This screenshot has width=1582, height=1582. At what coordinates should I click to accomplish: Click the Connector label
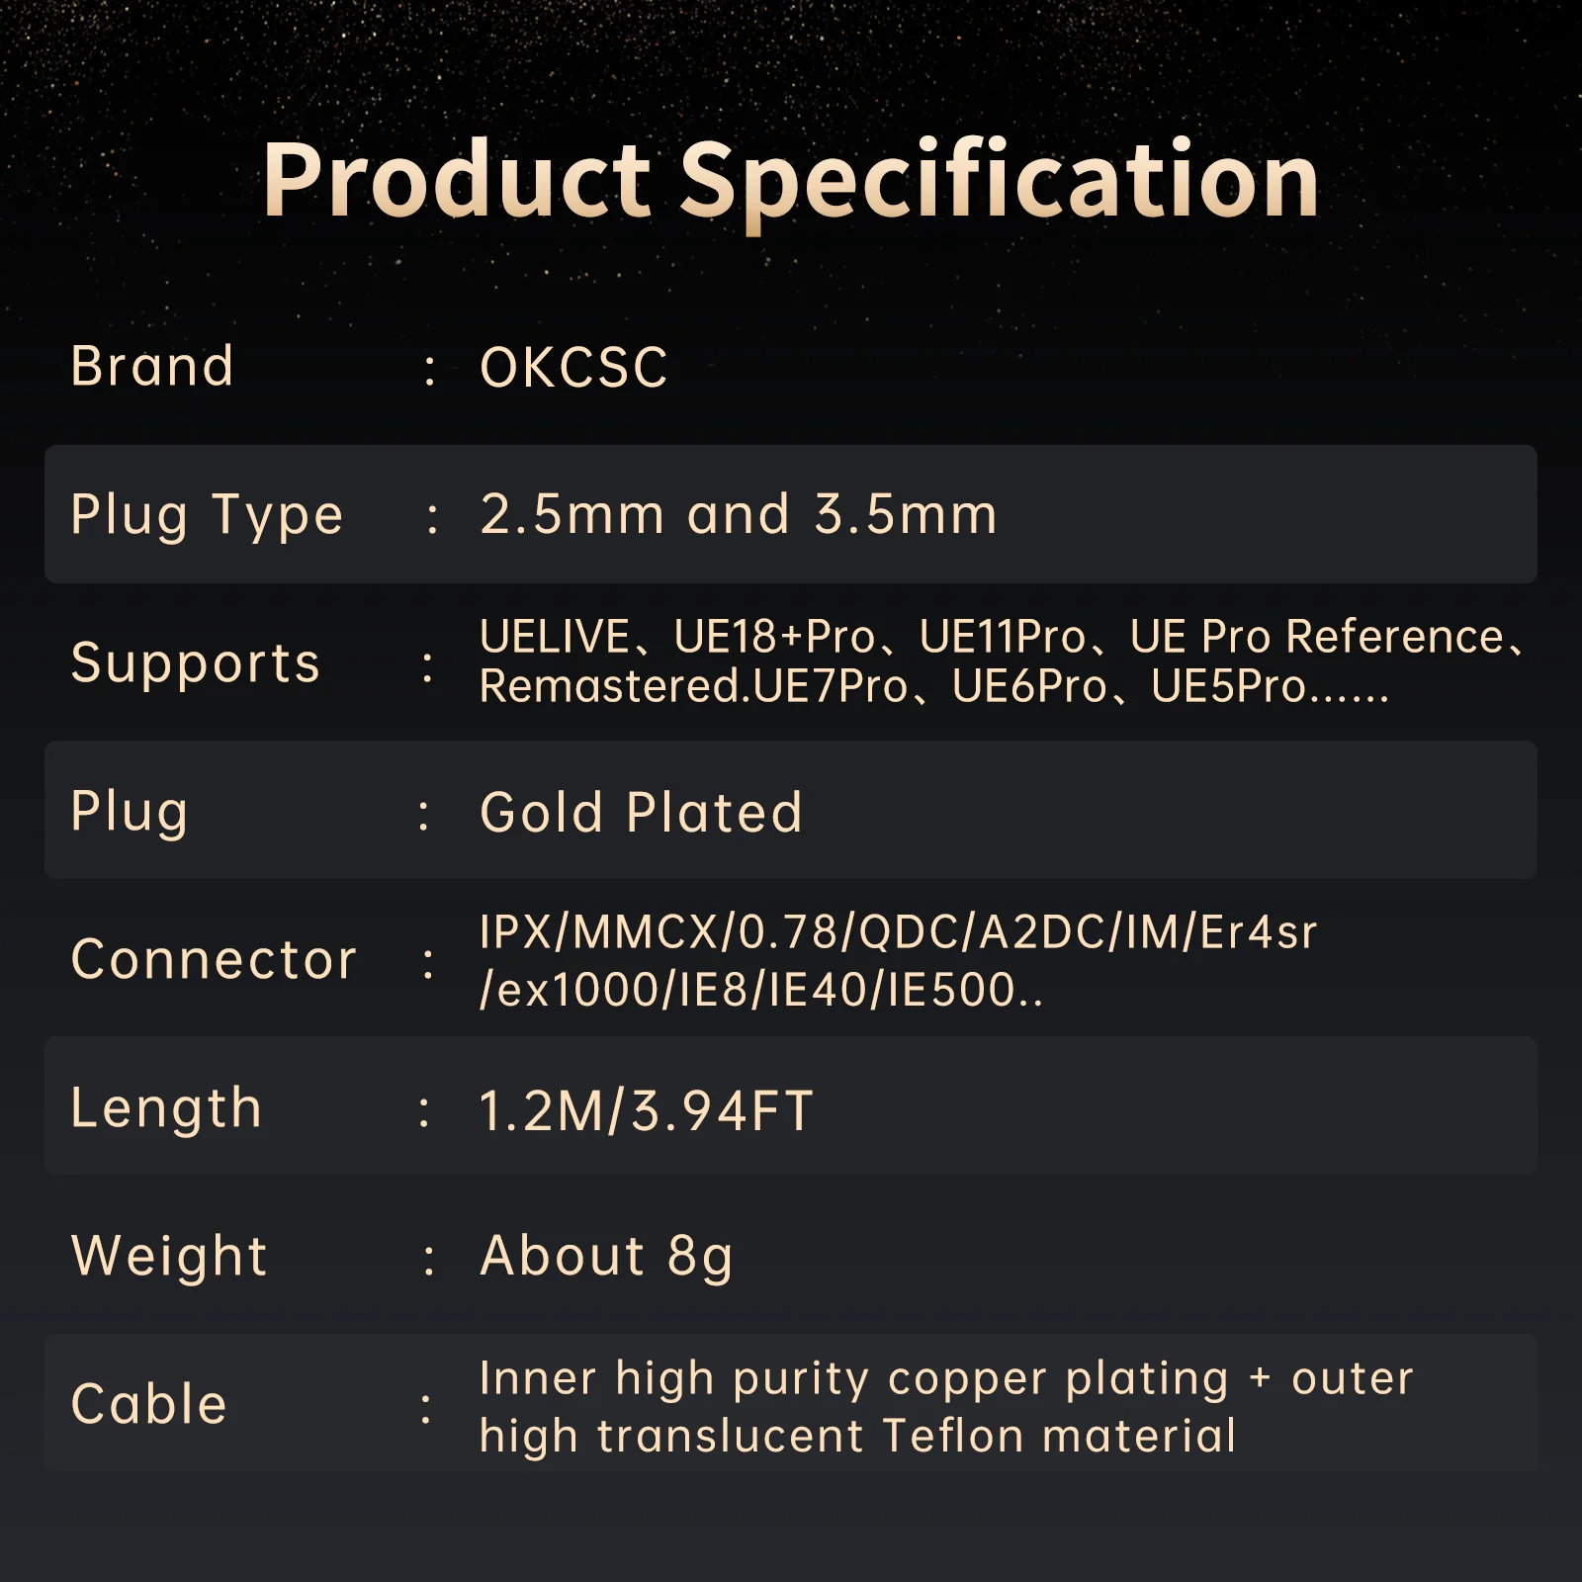(214, 959)
